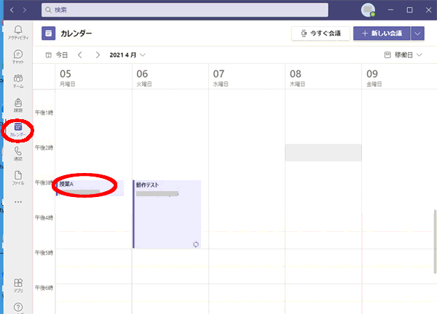The image size is (437, 314).
Task: Open the Apps store icon
Action: pos(17,285)
